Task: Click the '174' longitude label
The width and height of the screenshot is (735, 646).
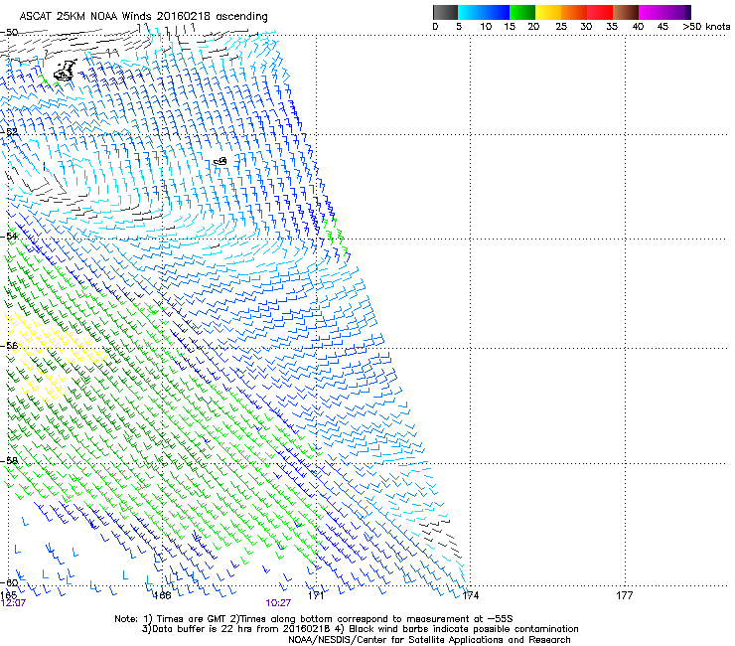Action: point(470,595)
